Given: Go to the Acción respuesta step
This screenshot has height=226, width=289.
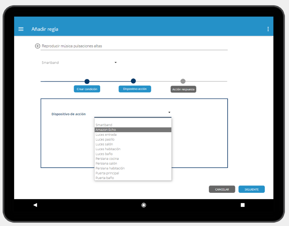Looking at the screenshot, I should tap(183, 89).
